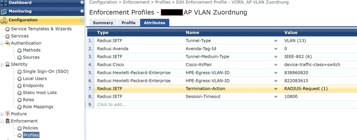
Task: Collapse the Enforcement tree node
Action: pyautogui.click(x=2, y=121)
